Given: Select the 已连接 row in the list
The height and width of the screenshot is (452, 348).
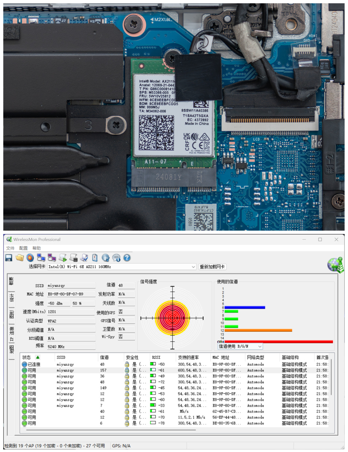Looking at the screenshot, I should point(175,364).
